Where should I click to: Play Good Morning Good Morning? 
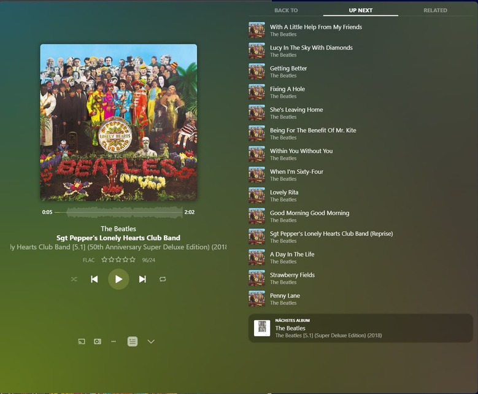coord(360,216)
